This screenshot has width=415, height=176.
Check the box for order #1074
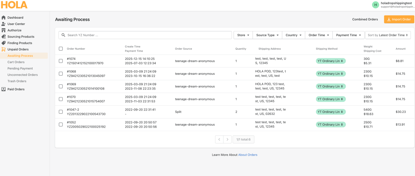61,61
